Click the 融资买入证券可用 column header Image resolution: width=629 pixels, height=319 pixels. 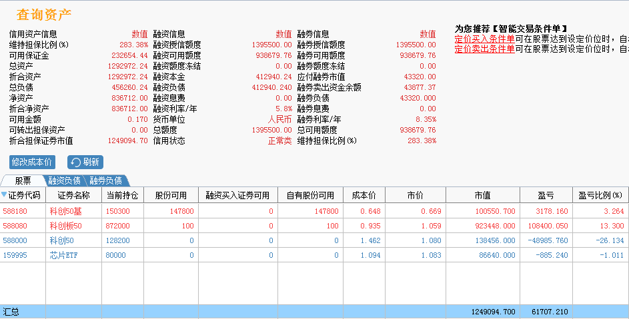click(x=238, y=195)
